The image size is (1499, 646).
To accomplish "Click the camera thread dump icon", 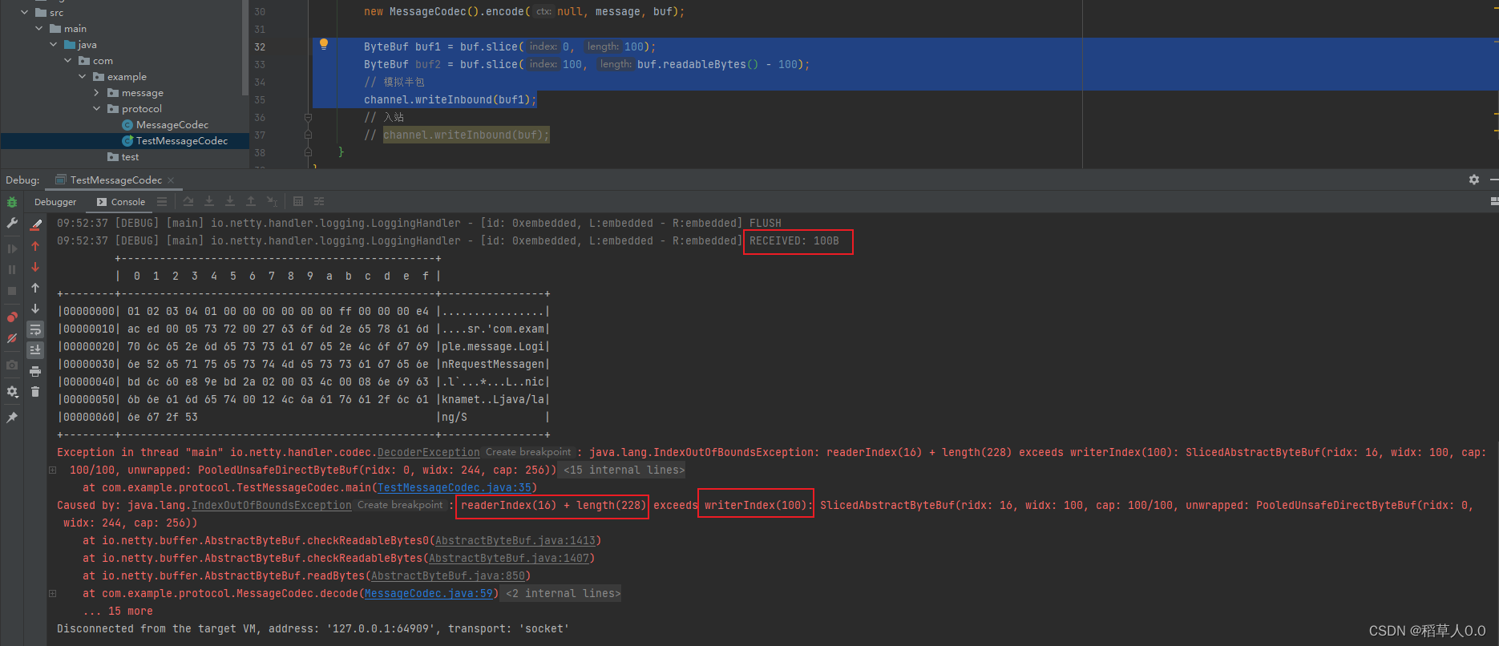I will point(12,365).
